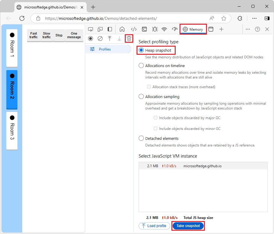Click the Inspect element tool icon
Image resolution: width=274 pixels, height=234 pixels.
click(91, 29)
